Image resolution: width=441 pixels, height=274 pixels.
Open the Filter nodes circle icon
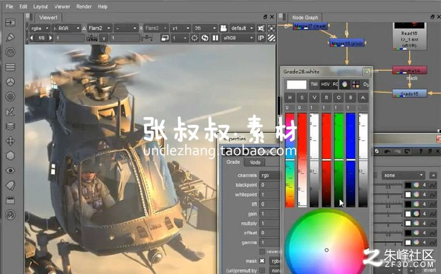pos(11,97)
